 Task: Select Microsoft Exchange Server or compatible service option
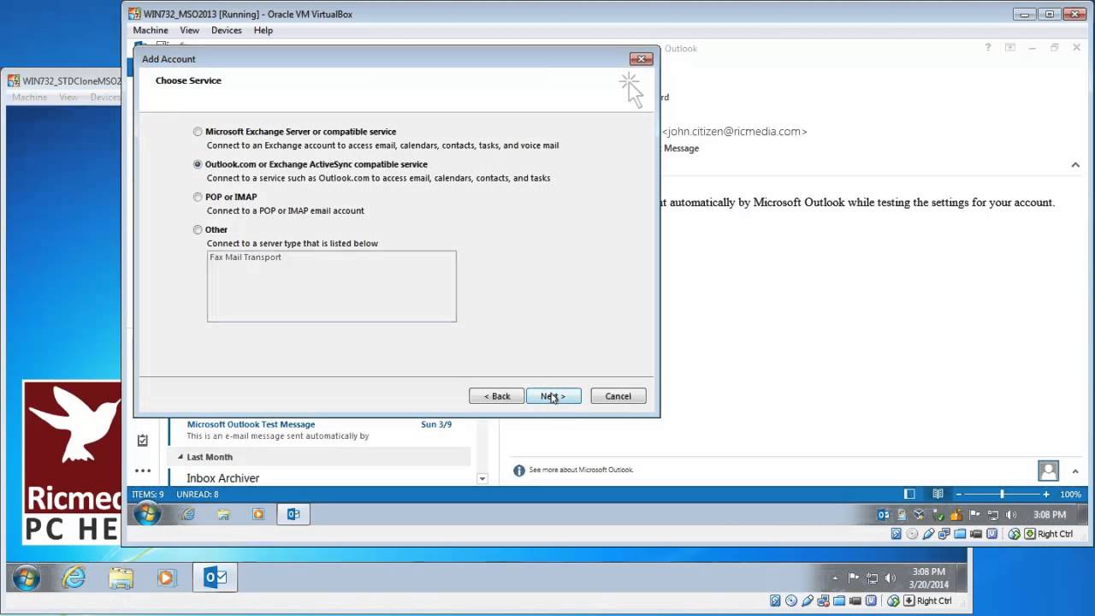[x=198, y=132]
